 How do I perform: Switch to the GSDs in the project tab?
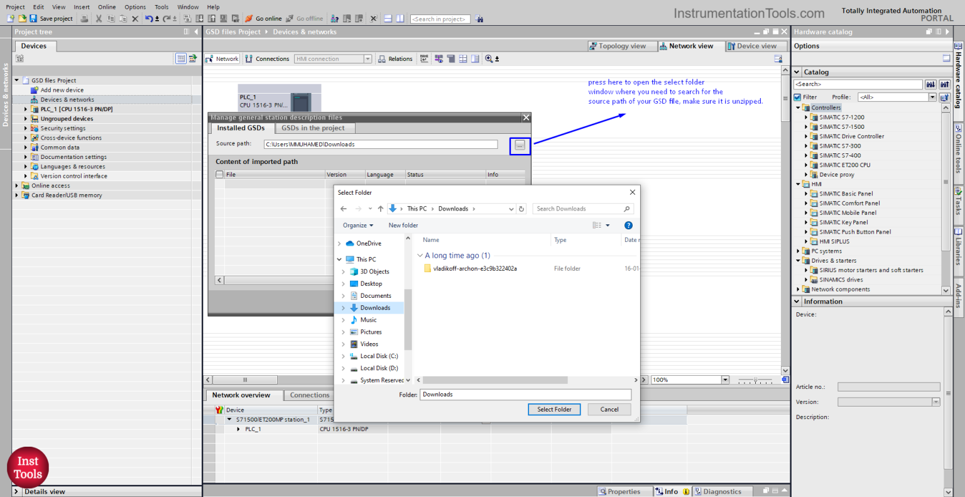pyautogui.click(x=313, y=128)
